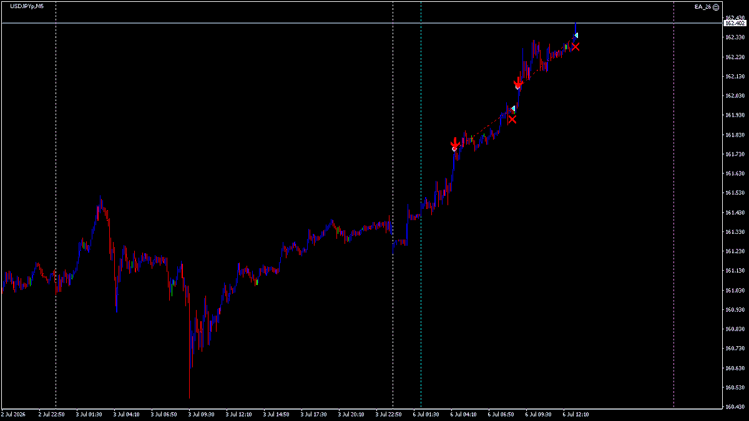This screenshot has height=421, width=749.
Task: Click the 160.930 price axis label
Action: click(735, 310)
